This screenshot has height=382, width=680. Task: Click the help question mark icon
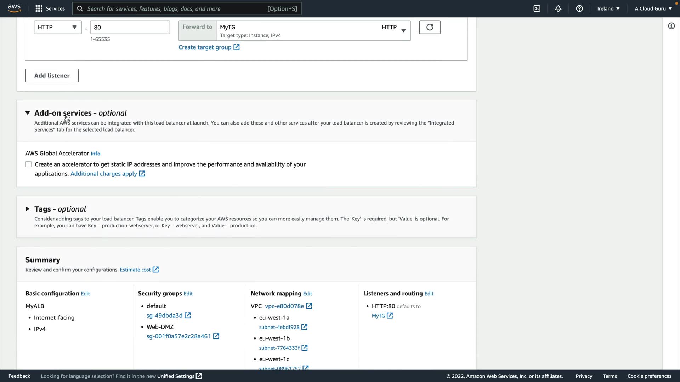579,8
